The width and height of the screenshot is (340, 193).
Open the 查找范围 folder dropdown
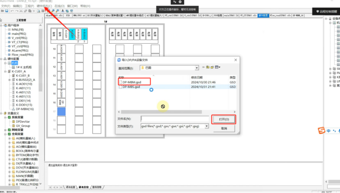197,68
